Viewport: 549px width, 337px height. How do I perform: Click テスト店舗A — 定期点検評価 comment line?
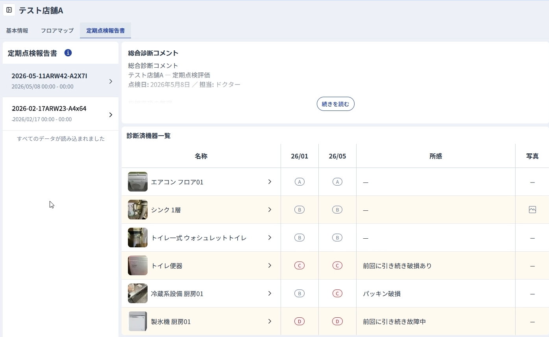[x=169, y=75]
